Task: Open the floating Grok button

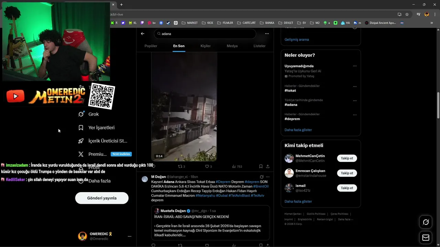Action: 426,222
